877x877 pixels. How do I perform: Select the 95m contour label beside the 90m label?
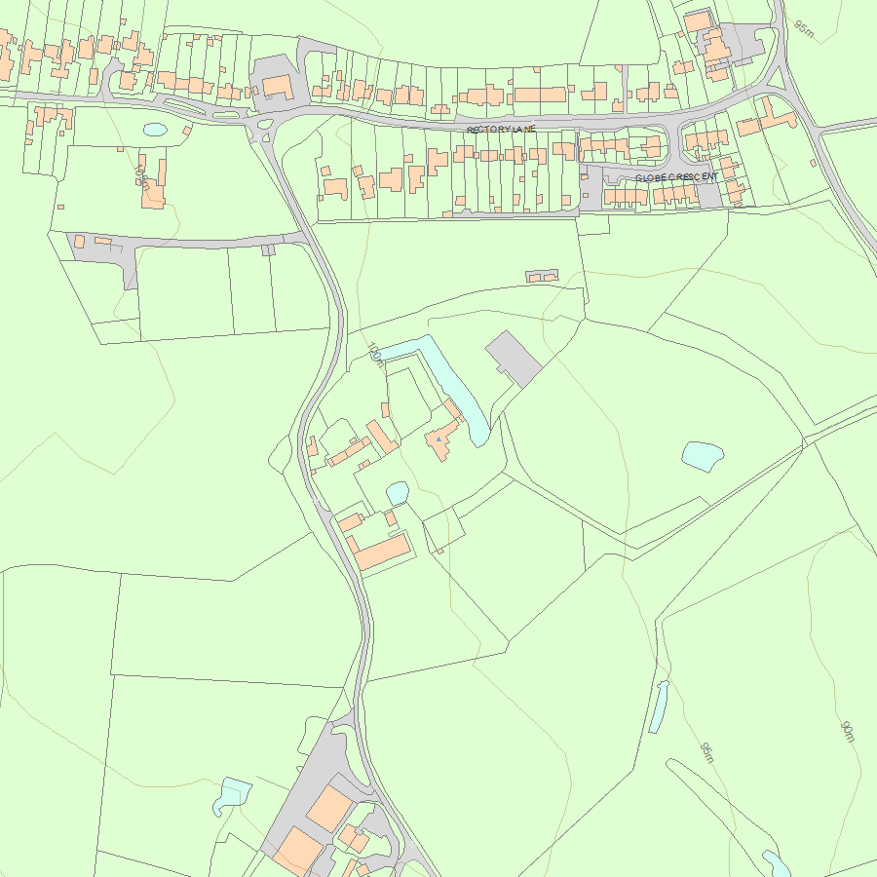pos(707,753)
